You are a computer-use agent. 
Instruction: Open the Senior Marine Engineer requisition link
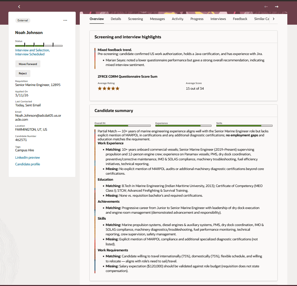pos(38,85)
